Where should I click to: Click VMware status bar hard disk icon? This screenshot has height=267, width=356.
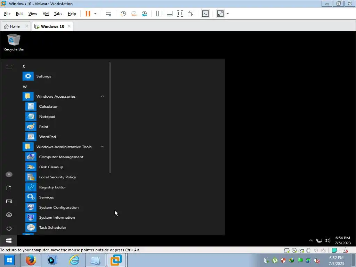(287, 250)
